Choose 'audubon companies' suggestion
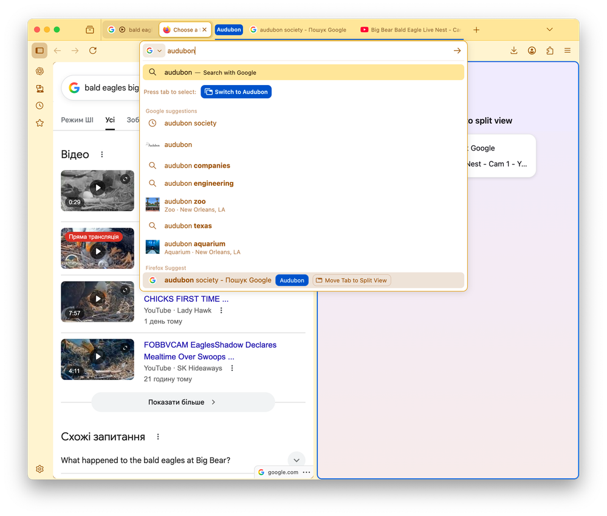This screenshot has width=607, height=516. (303, 166)
